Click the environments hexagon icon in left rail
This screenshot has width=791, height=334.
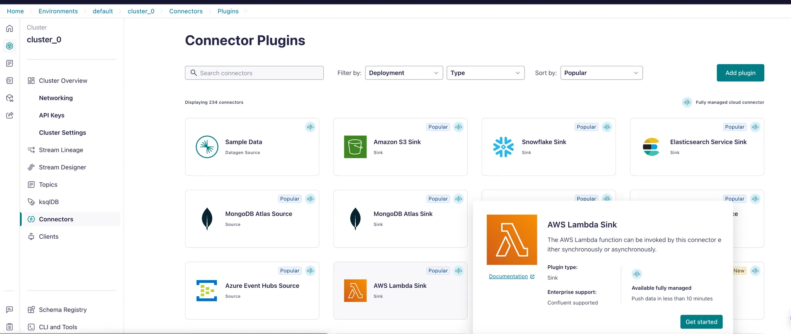[x=10, y=46]
